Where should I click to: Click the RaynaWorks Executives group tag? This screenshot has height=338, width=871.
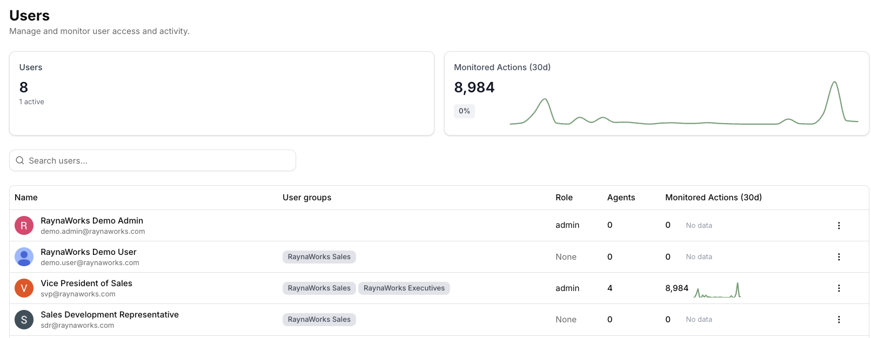click(x=404, y=288)
